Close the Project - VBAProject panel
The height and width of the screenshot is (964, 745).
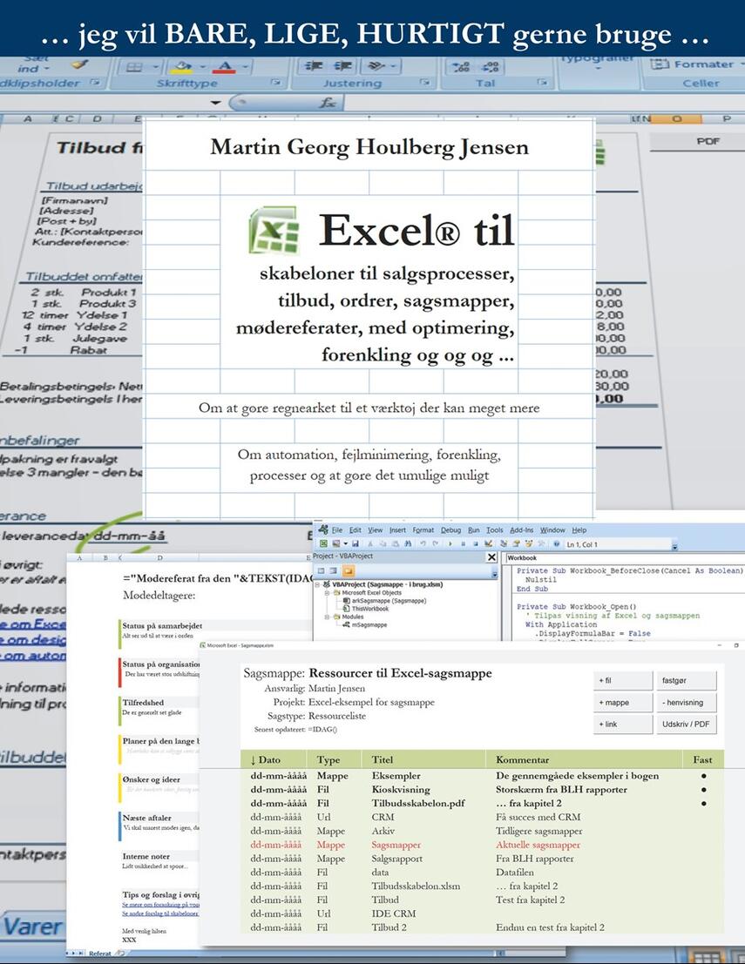click(491, 557)
